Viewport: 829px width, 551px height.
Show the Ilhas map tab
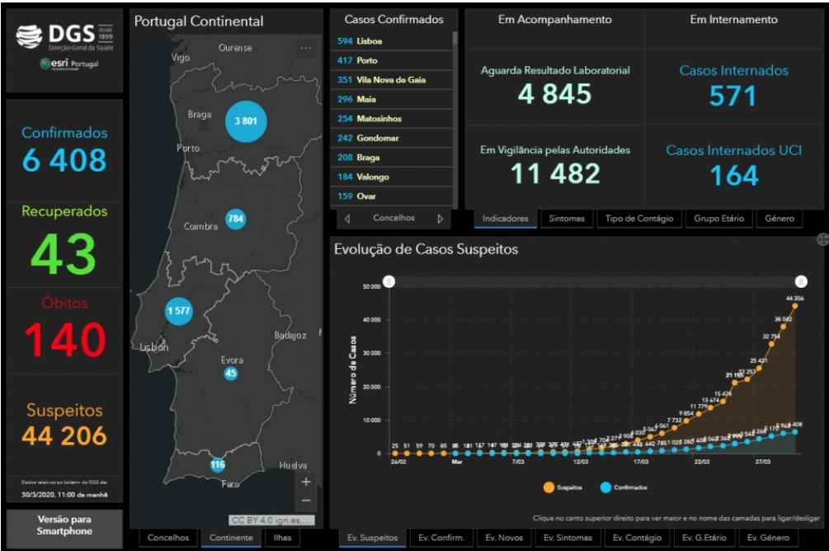click(282, 538)
